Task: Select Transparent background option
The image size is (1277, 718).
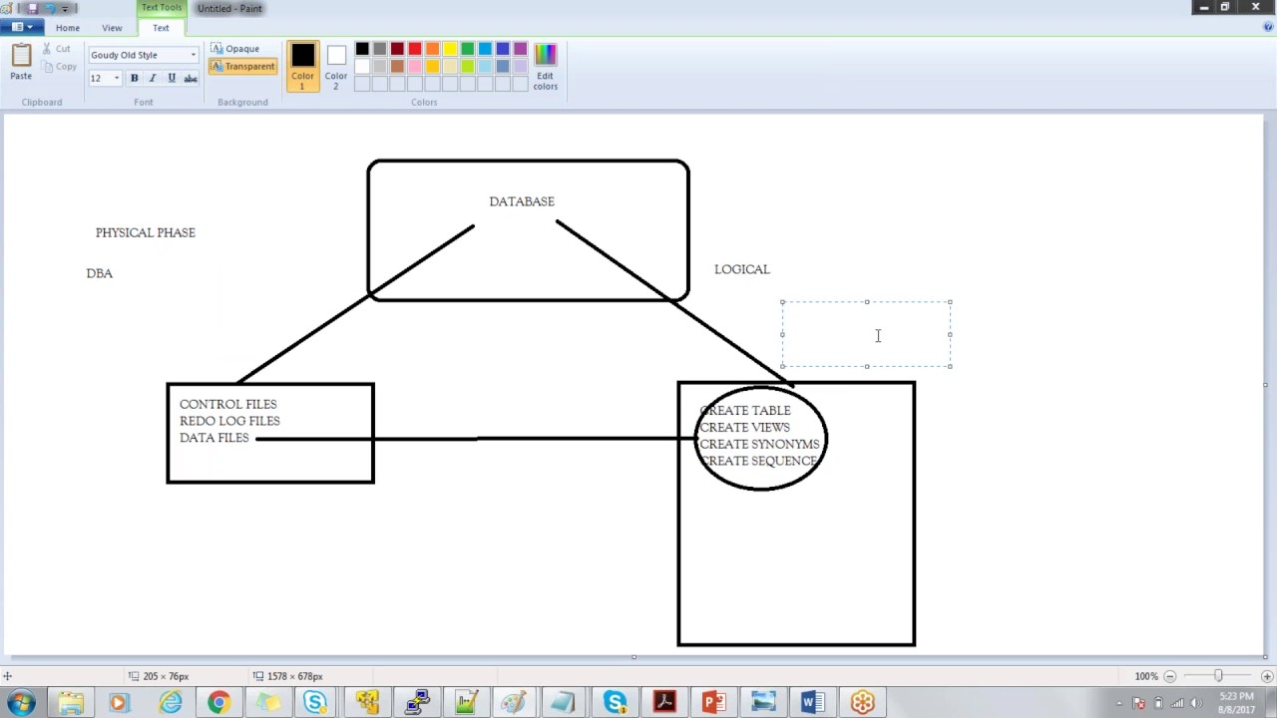Action: [242, 67]
